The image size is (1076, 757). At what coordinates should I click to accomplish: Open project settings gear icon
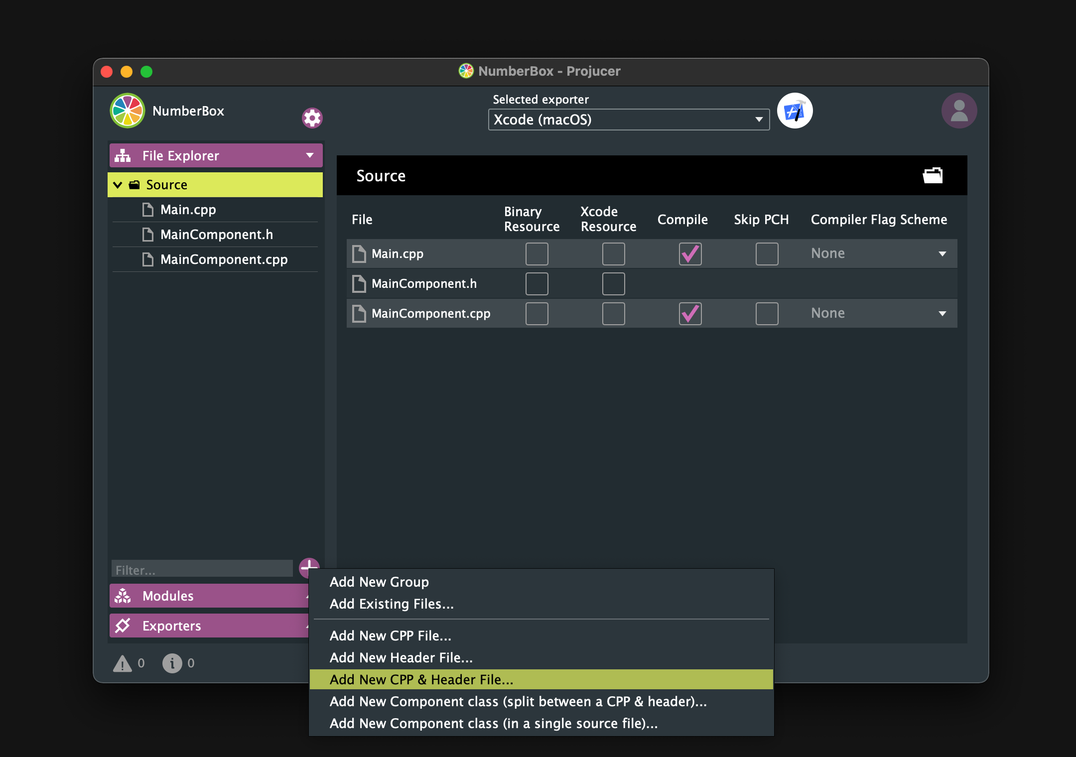pos(312,118)
